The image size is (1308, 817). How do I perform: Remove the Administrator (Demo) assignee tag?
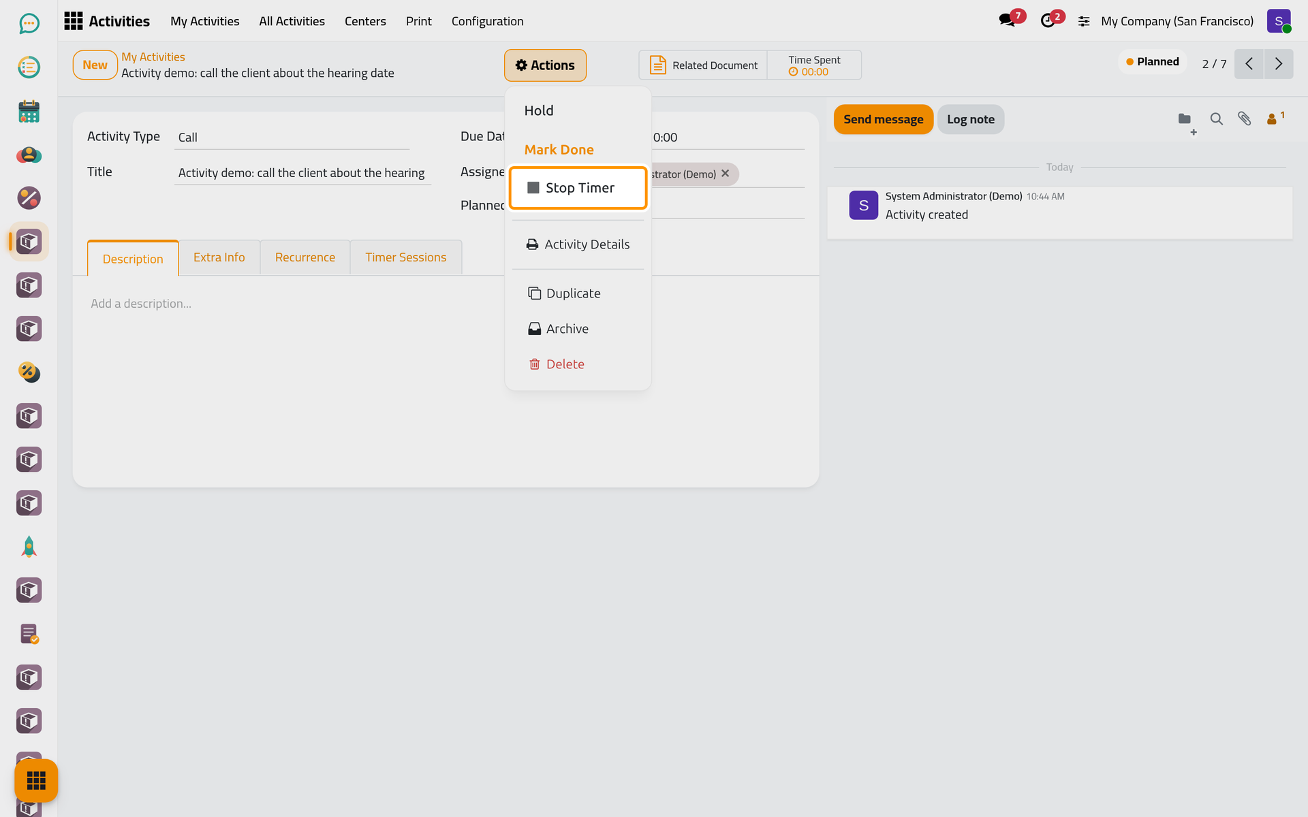pyautogui.click(x=725, y=174)
